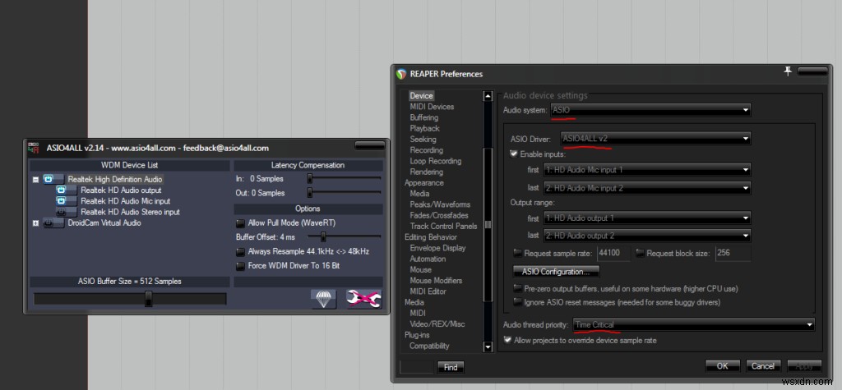Toggle power icon for Realtek HD Audio output

pyautogui.click(x=61, y=190)
